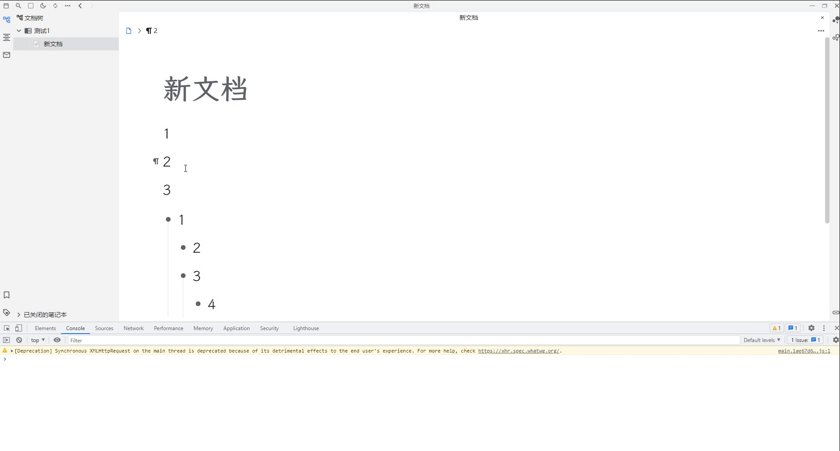Open the Default levels dropdown
Viewport: 840px width, 451px height.
tap(761, 340)
